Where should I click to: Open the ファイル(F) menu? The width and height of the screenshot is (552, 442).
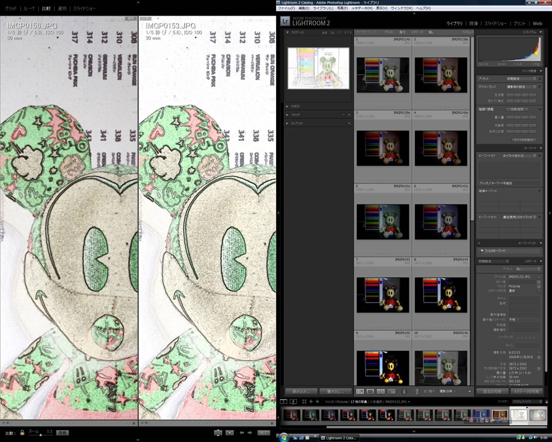tap(286, 8)
